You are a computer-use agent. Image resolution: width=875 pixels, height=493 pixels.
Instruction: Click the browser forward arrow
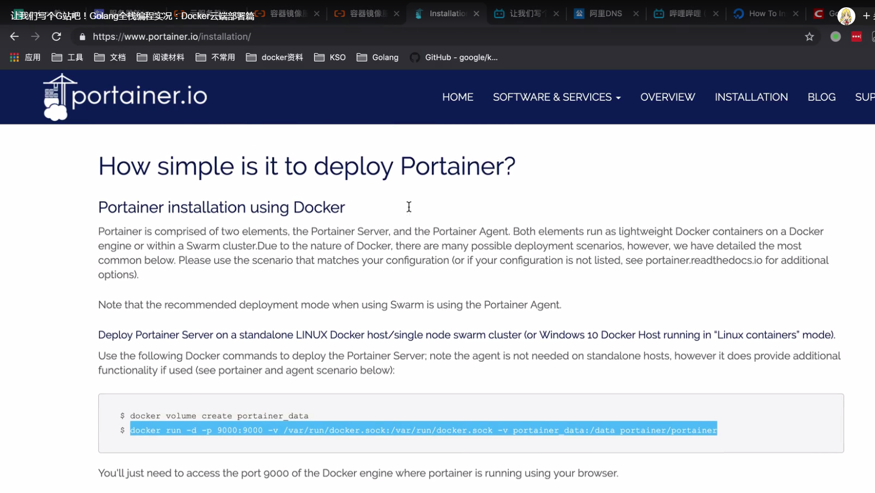[35, 36]
